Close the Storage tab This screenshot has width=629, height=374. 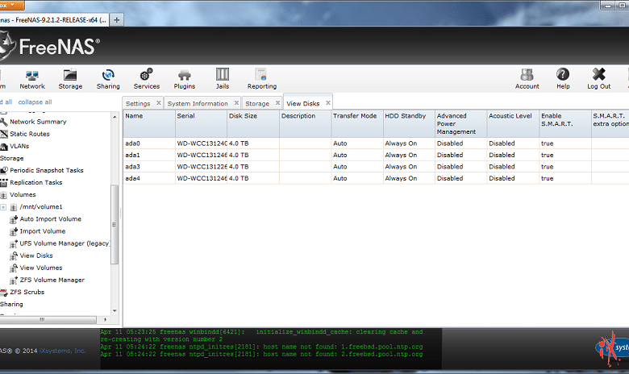click(277, 103)
